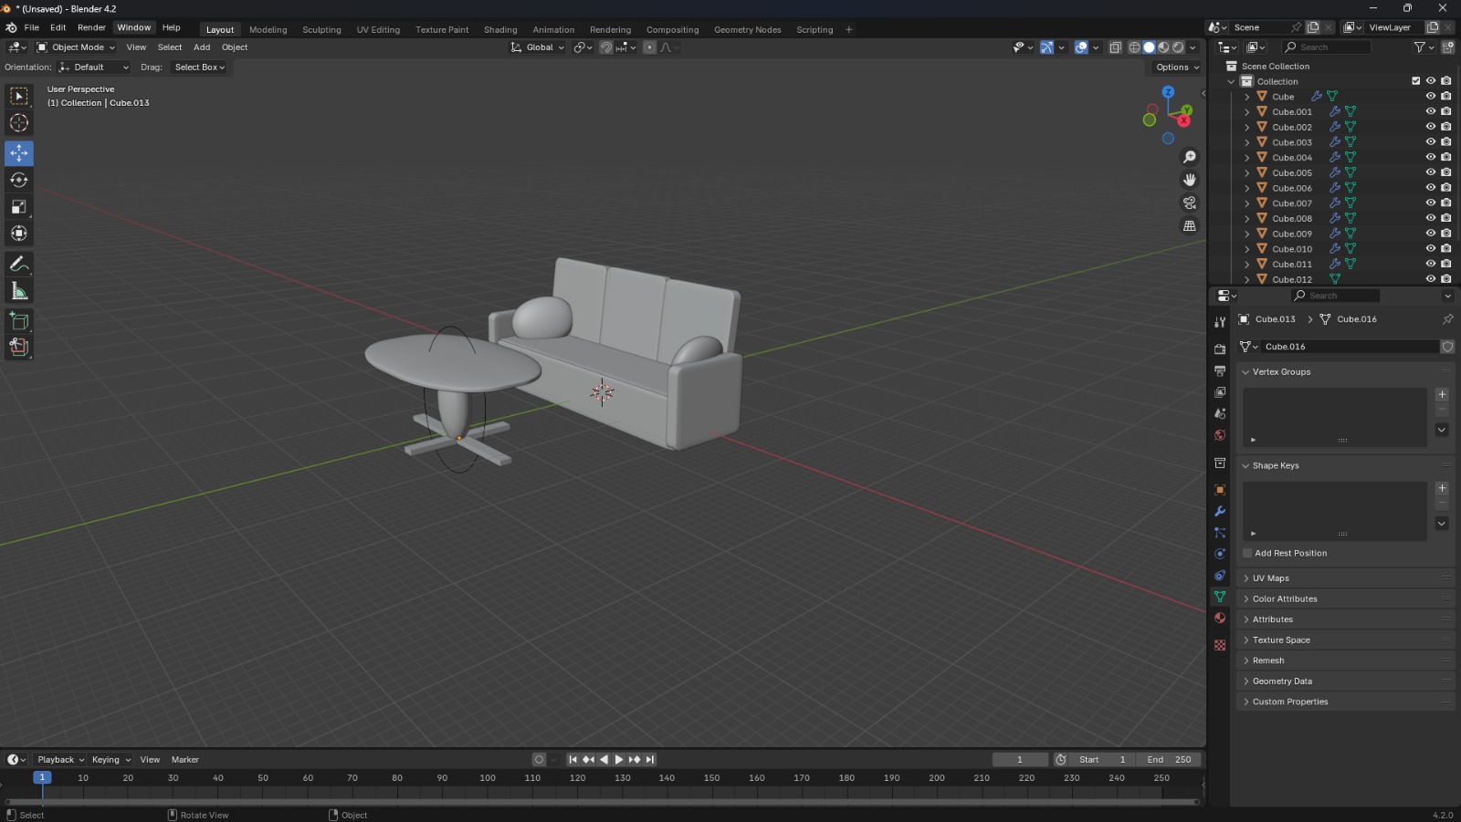
Task: Open the Default orientation dropdown
Action: pos(94,68)
